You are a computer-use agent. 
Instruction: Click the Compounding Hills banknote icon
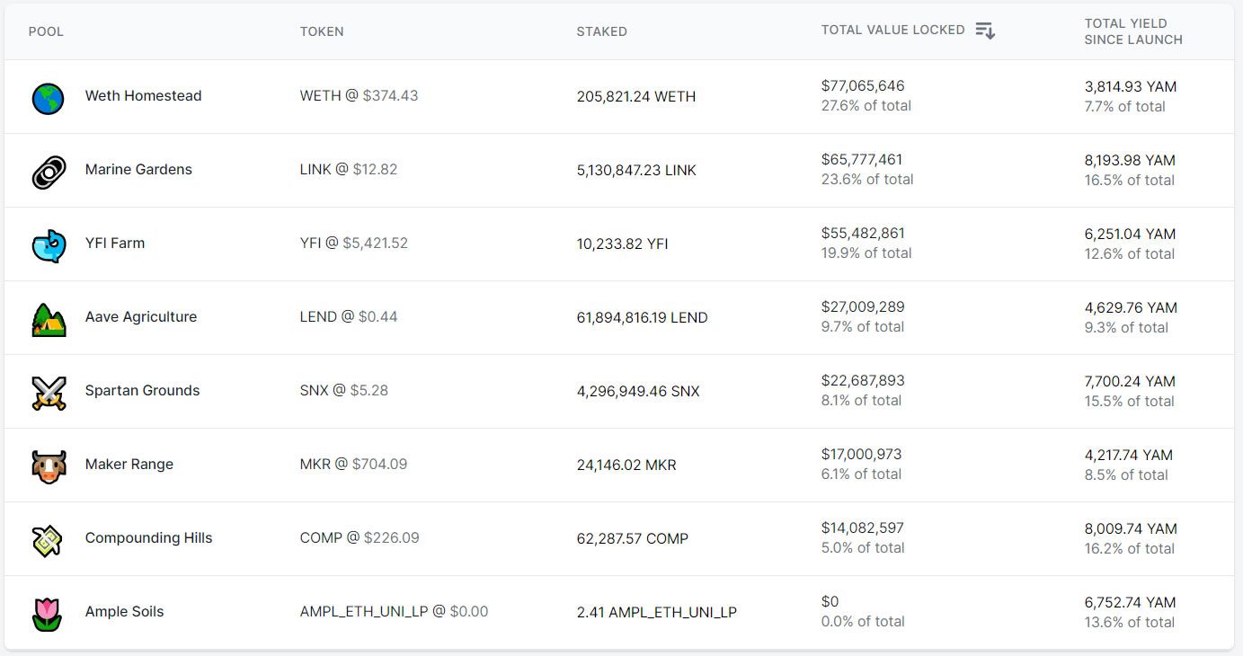(x=48, y=540)
